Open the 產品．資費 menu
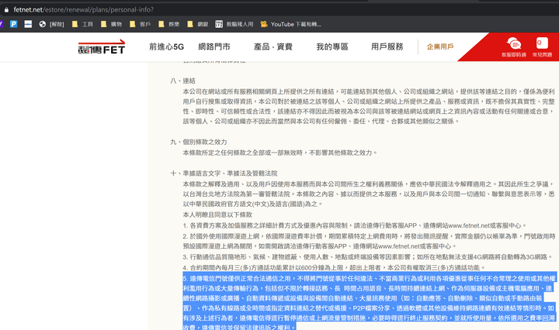559x330 pixels. pos(273,46)
